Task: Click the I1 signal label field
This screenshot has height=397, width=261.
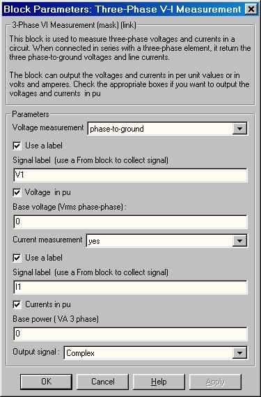Action: click(130, 287)
